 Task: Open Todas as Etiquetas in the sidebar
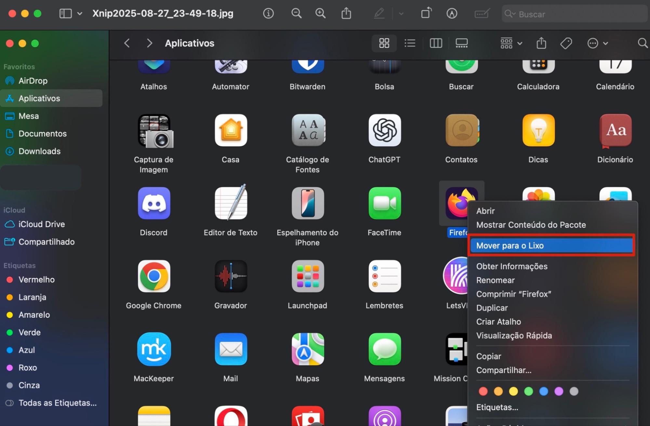57,403
